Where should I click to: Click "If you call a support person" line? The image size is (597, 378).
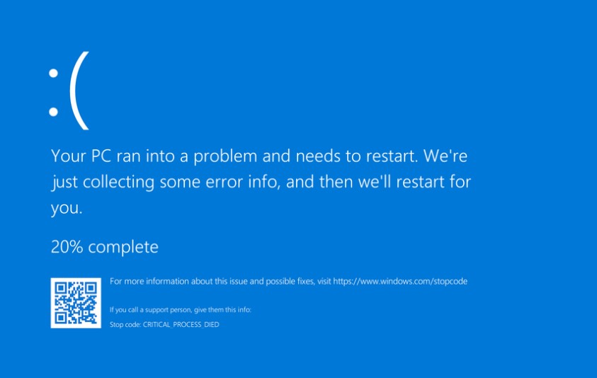tap(181, 310)
